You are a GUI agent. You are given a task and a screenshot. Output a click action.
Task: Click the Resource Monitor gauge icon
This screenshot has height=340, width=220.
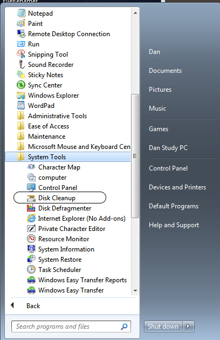click(x=31, y=239)
